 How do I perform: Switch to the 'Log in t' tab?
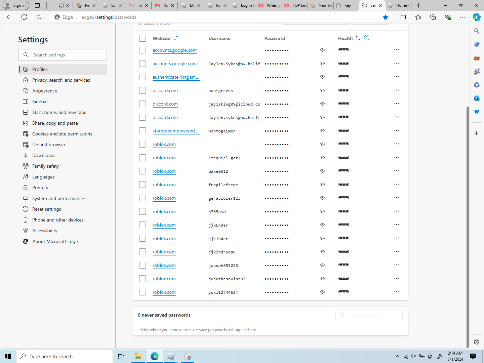(244, 5)
